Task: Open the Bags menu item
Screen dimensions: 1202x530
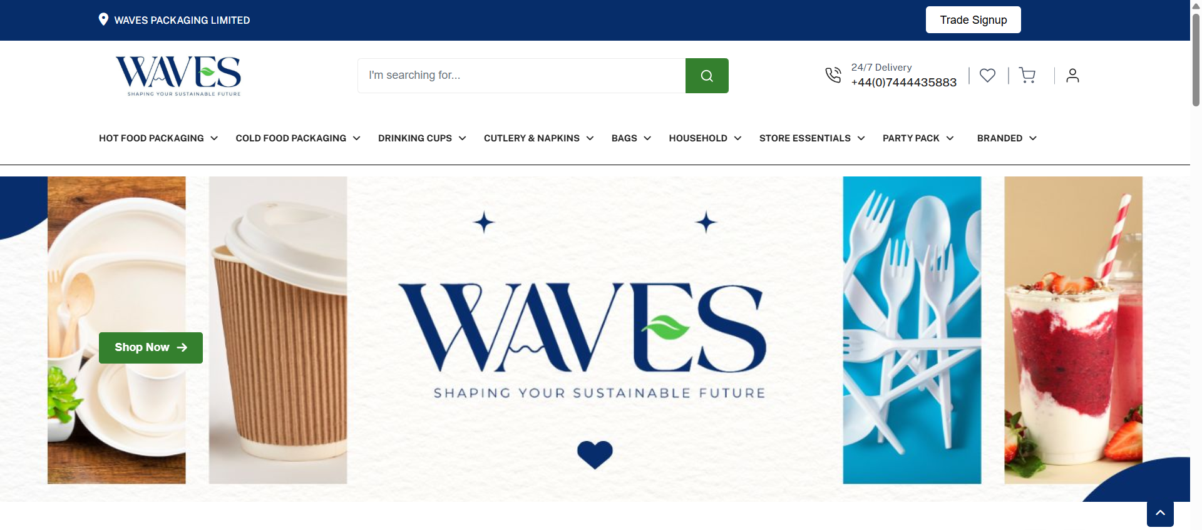Action: point(631,138)
